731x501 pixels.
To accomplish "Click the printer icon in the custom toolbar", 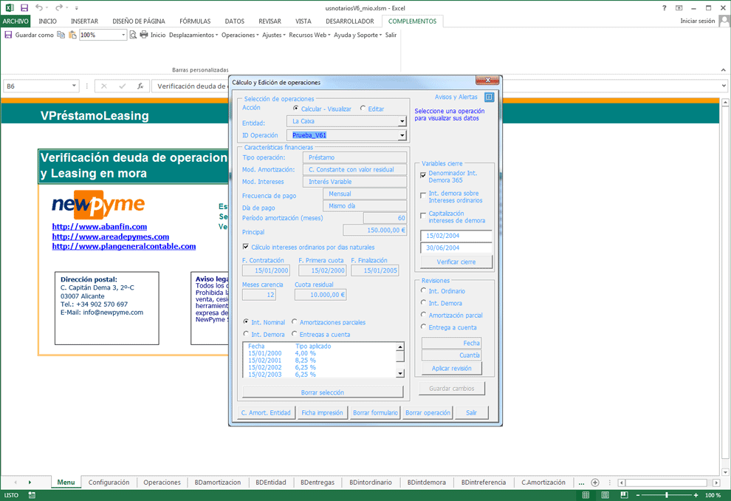I will [x=143, y=35].
